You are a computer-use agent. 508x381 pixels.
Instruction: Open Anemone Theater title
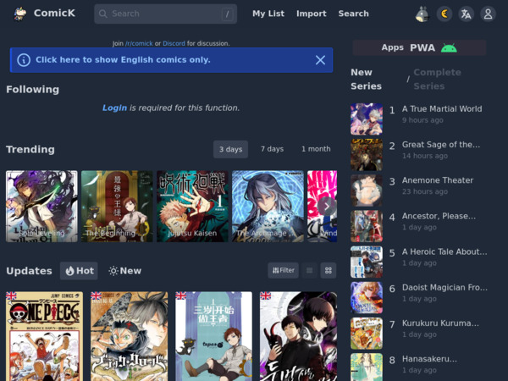coord(438,180)
